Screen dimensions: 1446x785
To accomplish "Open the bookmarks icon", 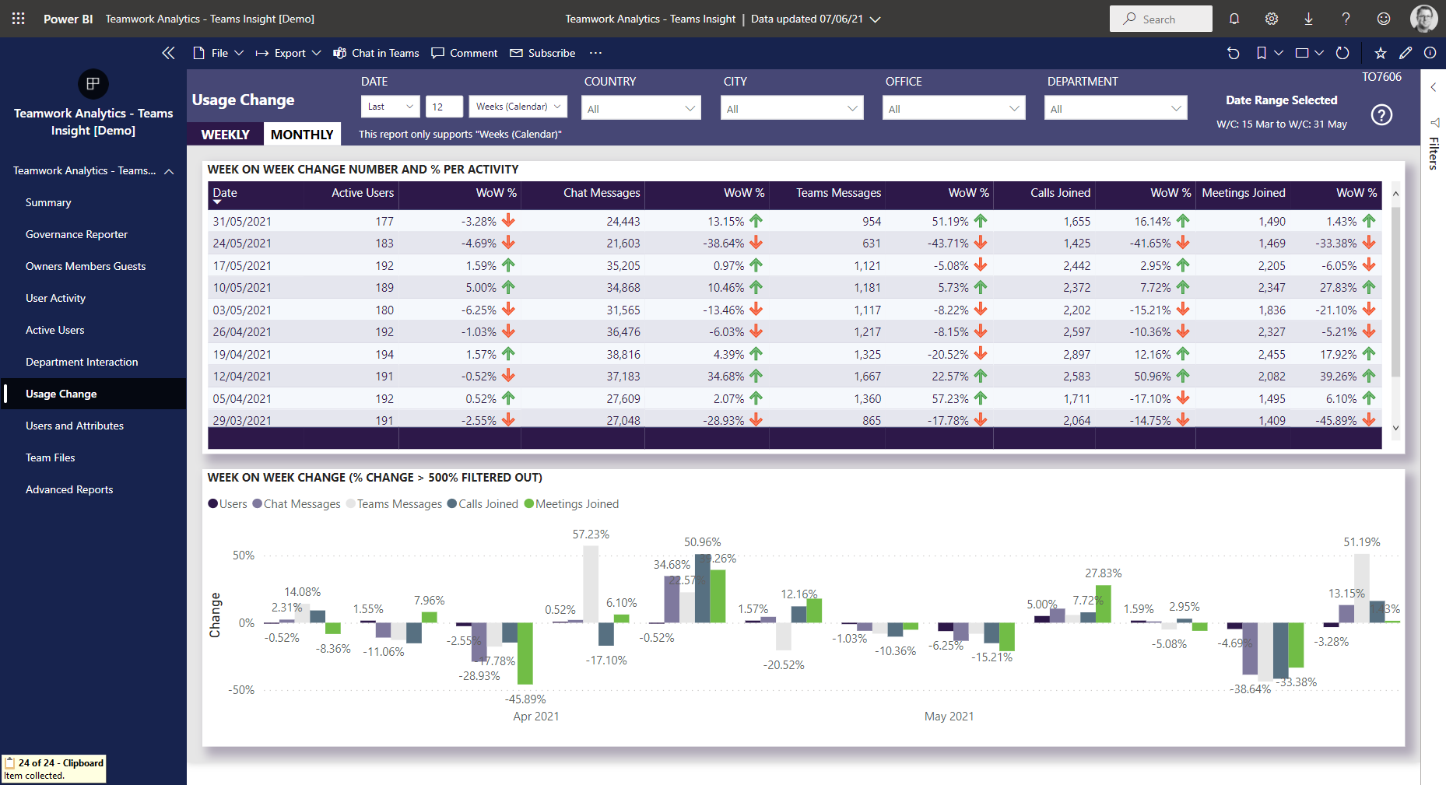I will 1262,53.
